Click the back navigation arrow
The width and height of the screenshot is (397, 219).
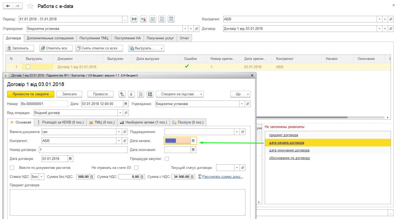coord(8,6)
